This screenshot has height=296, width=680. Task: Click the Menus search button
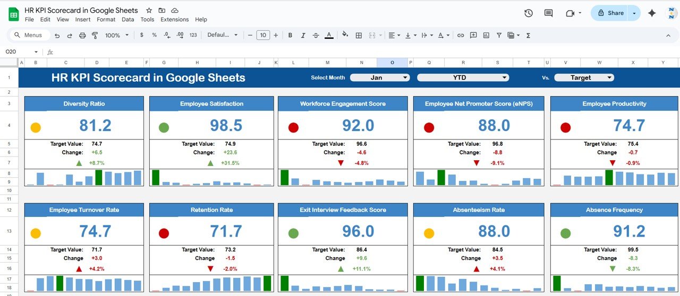(x=30, y=36)
